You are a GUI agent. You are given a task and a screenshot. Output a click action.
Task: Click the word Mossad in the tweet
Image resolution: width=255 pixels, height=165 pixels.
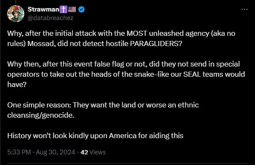coord(41,43)
